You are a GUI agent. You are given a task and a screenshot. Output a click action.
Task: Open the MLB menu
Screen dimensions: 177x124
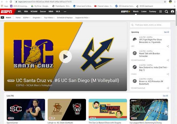tap(58, 12)
